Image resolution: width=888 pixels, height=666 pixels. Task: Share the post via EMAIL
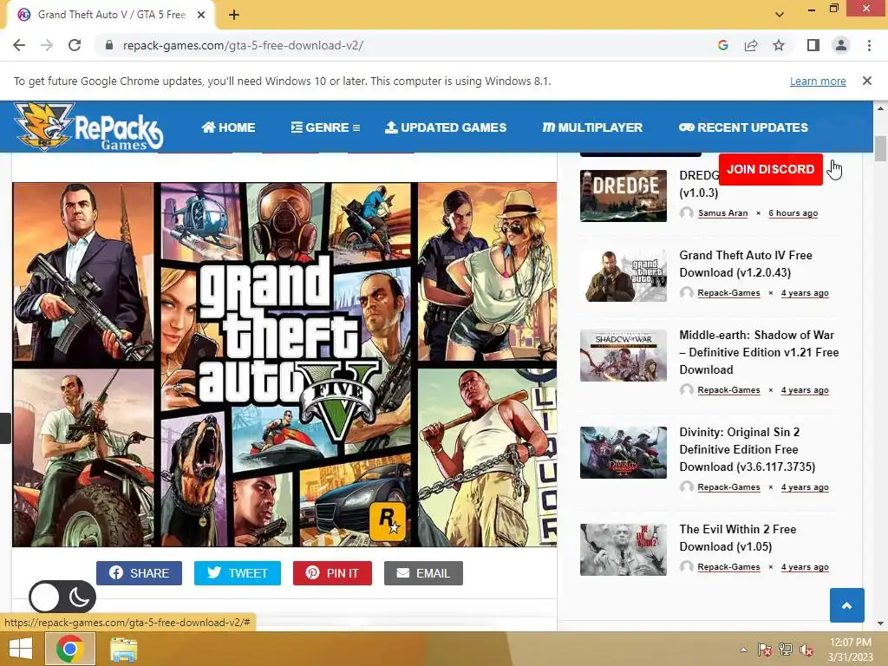[x=423, y=573]
